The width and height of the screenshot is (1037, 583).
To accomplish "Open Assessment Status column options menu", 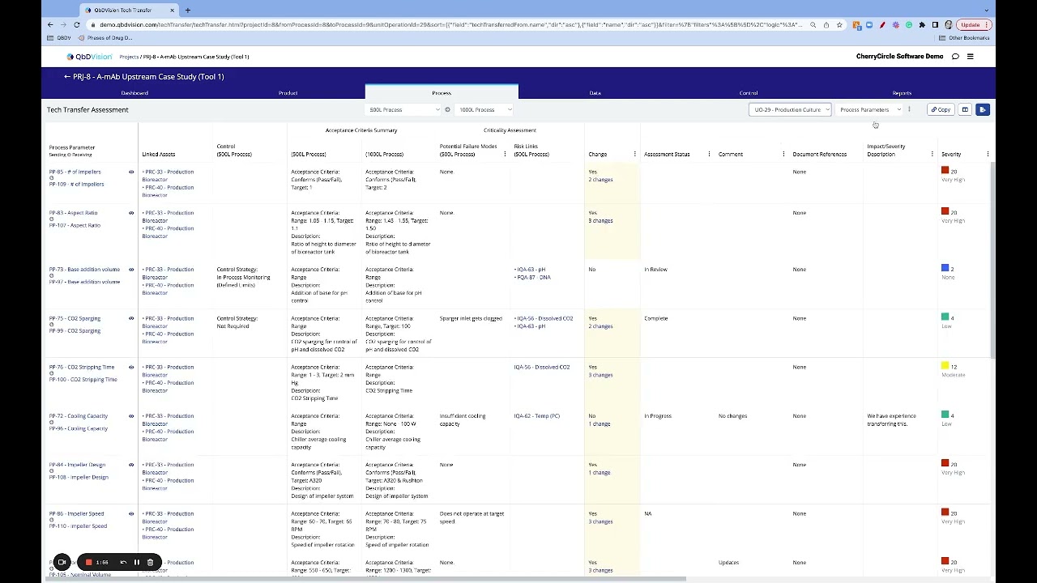I will tap(709, 154).
